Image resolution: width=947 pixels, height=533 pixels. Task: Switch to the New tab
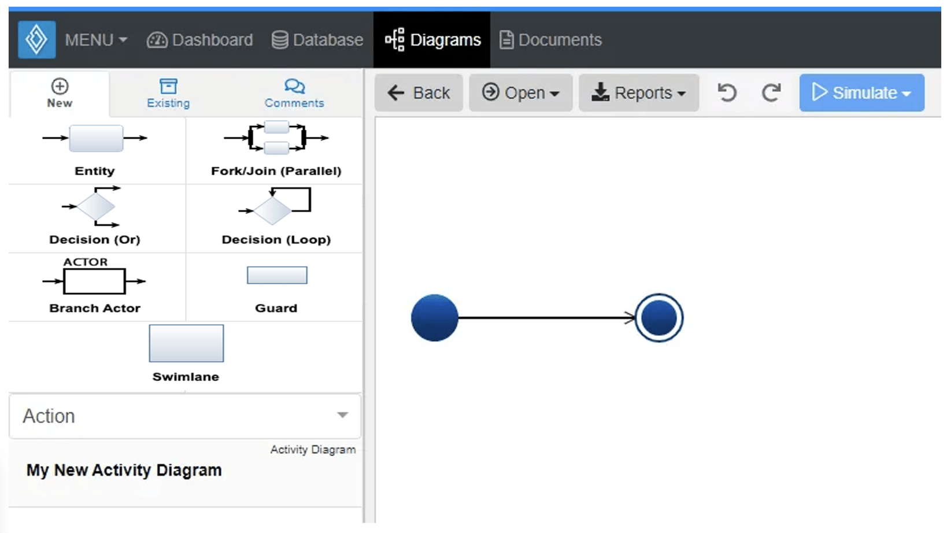[x=59, y=92]
